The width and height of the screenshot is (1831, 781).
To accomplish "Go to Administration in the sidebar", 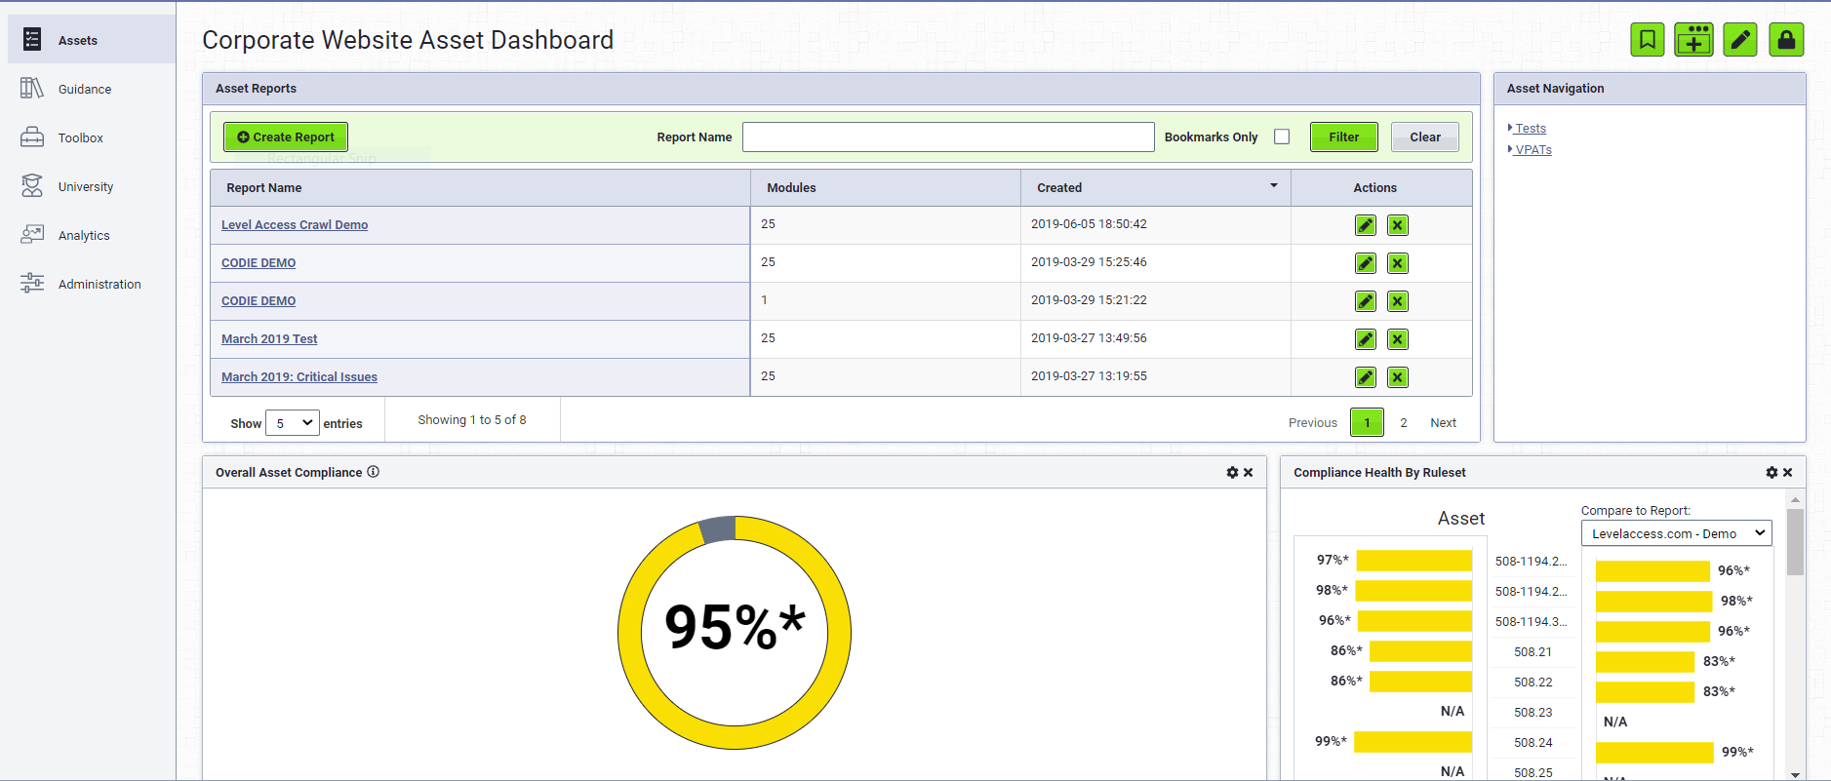I will pyautogui.click(x=99, y=285).
